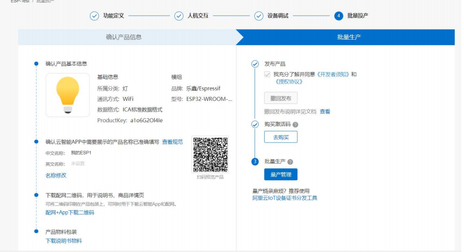Click the 名称修改 link
464x252 pixels.
pyautogui.click(x=56, y=175)
